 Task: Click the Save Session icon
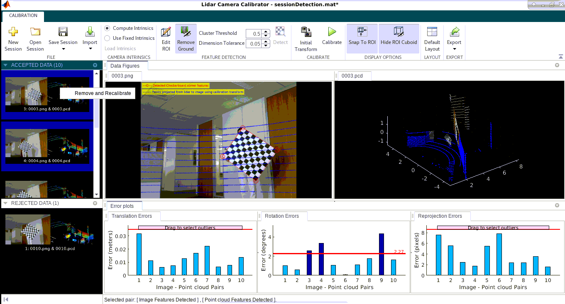coord(63,32)
